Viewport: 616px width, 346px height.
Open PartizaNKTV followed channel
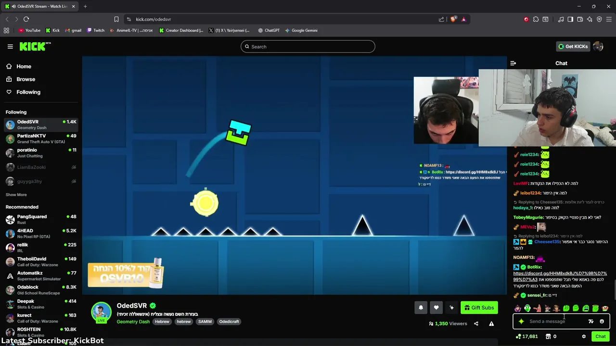click(x=41, y=138)
